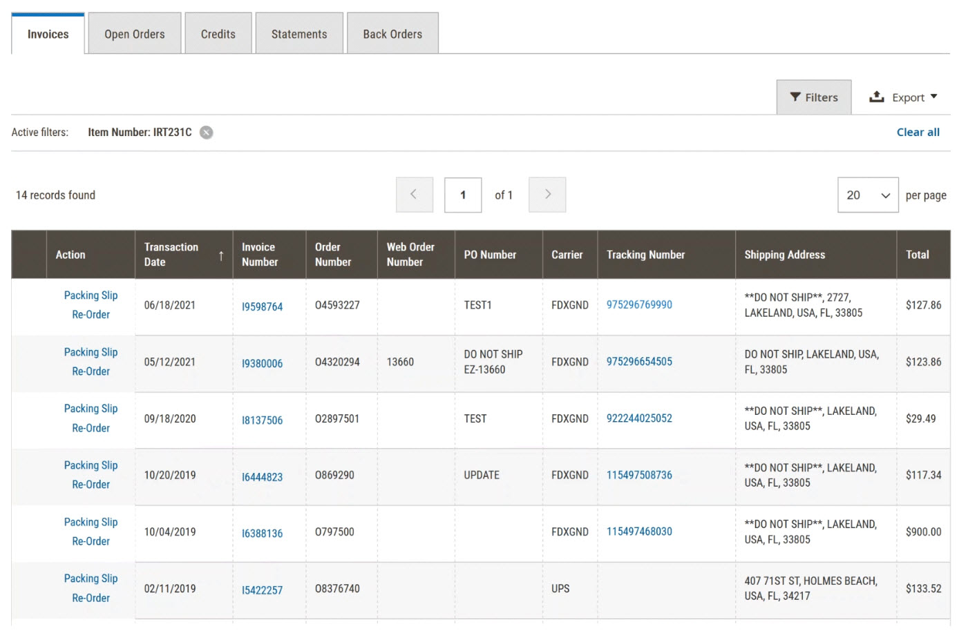
Task: Switch to the Credits tab
Action: click(218, 34)
